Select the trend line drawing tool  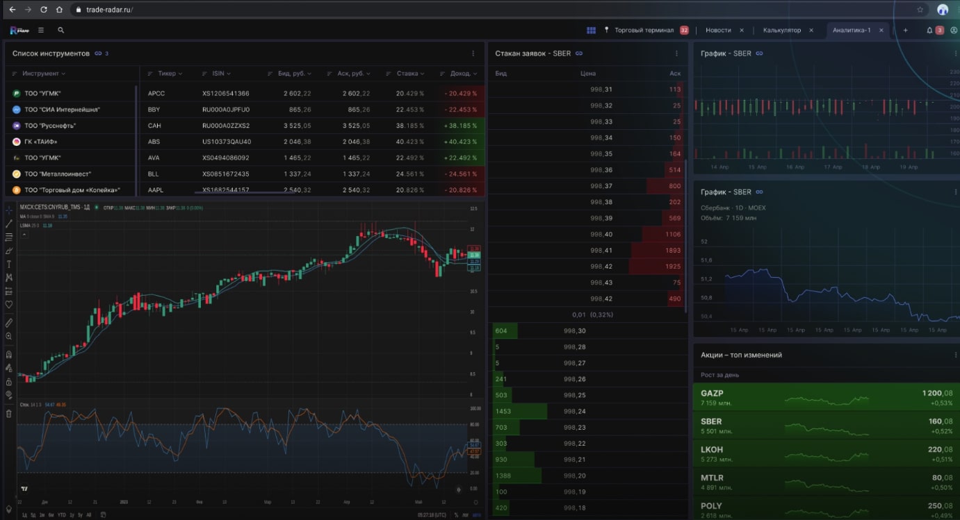9,224
